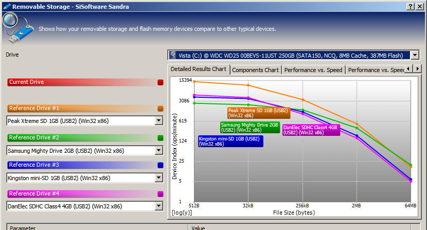Click the orange data point at 512B
This screenshot has width=427, height=230.
point(194,81)
